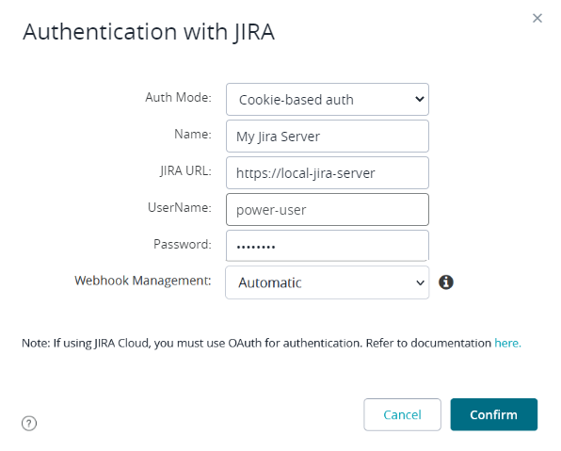561x451 pixels.
Task: Show Webhook Management info tooltip icon
Action: click(x=446, y=282)
